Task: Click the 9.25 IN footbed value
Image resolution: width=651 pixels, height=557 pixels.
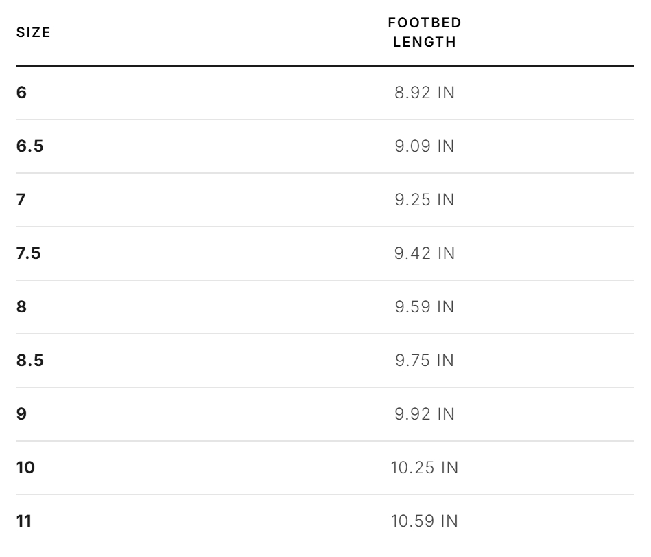Action: click(425, 200)
